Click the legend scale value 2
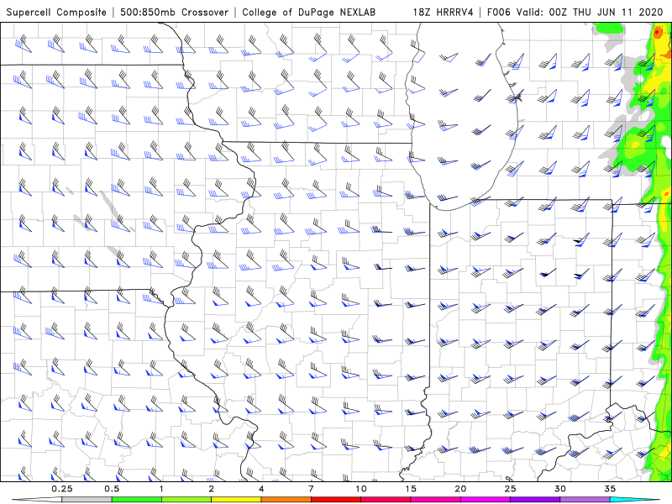The image size is (672, 504). click(x=212, y=489)
